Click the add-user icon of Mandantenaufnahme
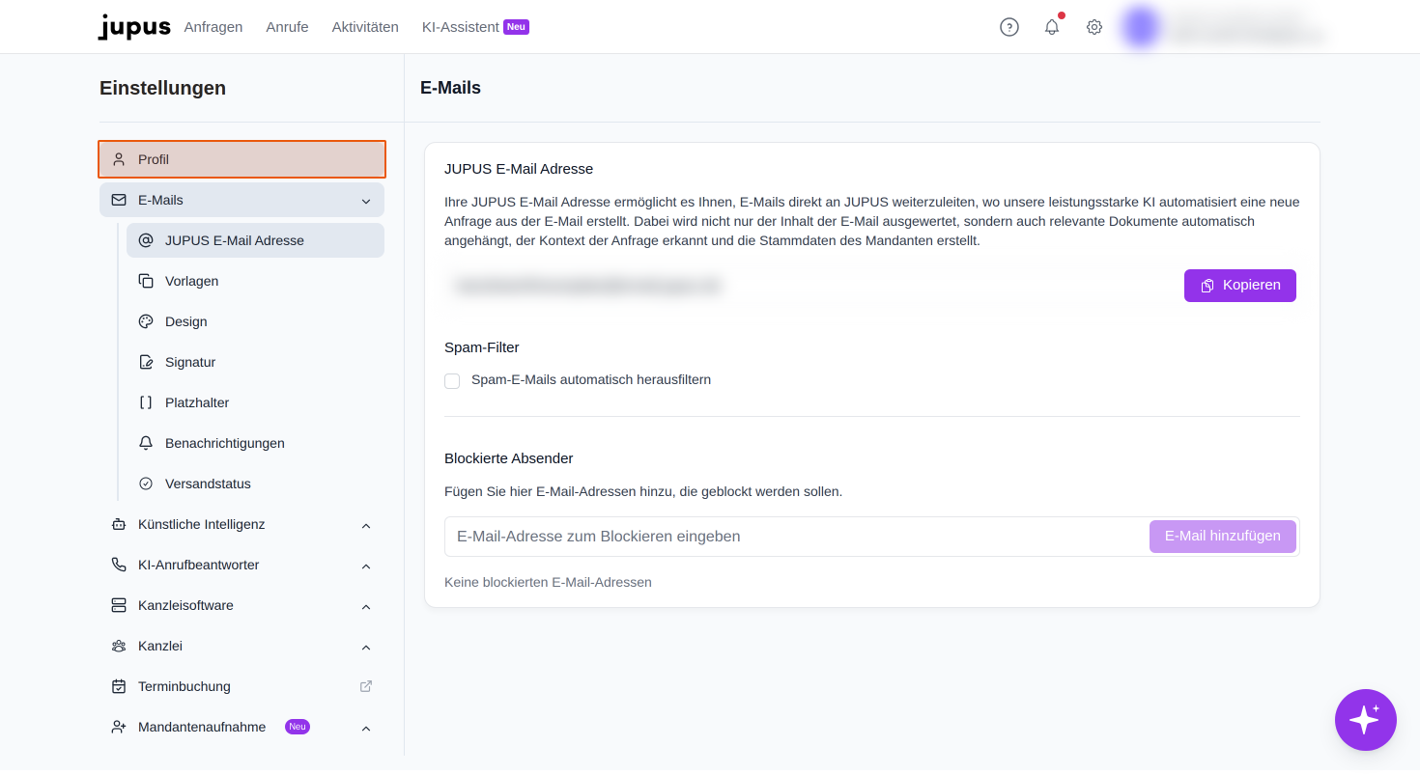1420x774 pixels. tap(119, 727)
